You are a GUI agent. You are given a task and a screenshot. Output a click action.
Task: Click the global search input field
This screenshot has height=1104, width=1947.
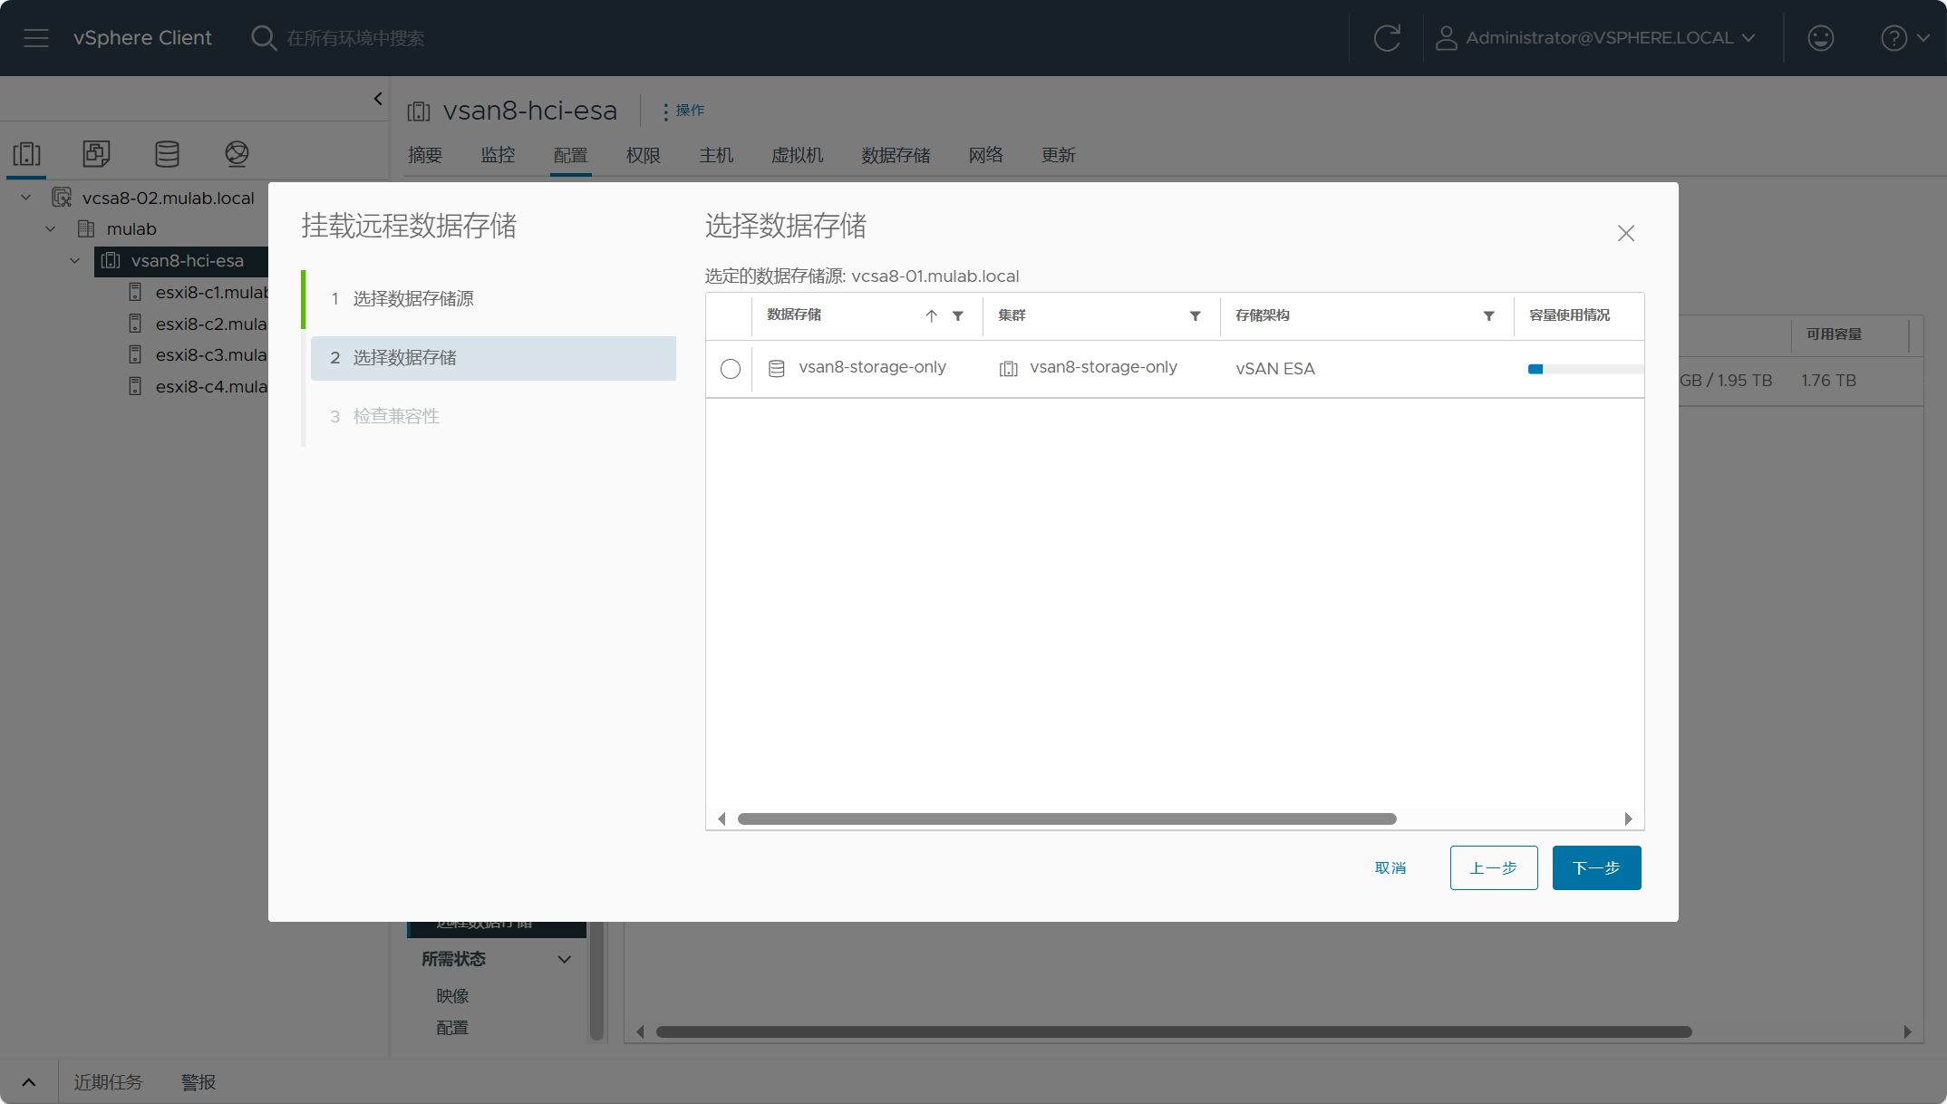pos(355,38)
